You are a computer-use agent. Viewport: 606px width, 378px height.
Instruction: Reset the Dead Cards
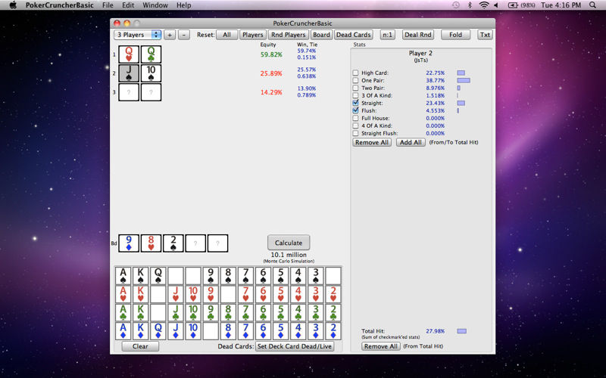[354, 35]
